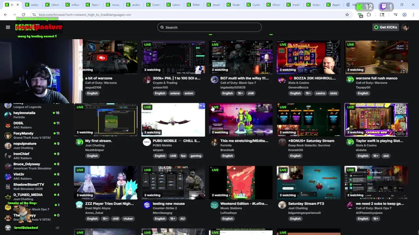419x235 pixels.
Task: Switch to the lulmoc browser tab
Action: 173,5
